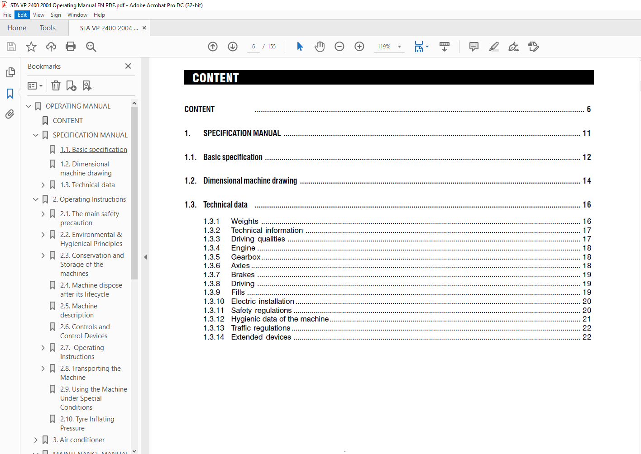Add a comment with sticky note icon

(474, 47)
